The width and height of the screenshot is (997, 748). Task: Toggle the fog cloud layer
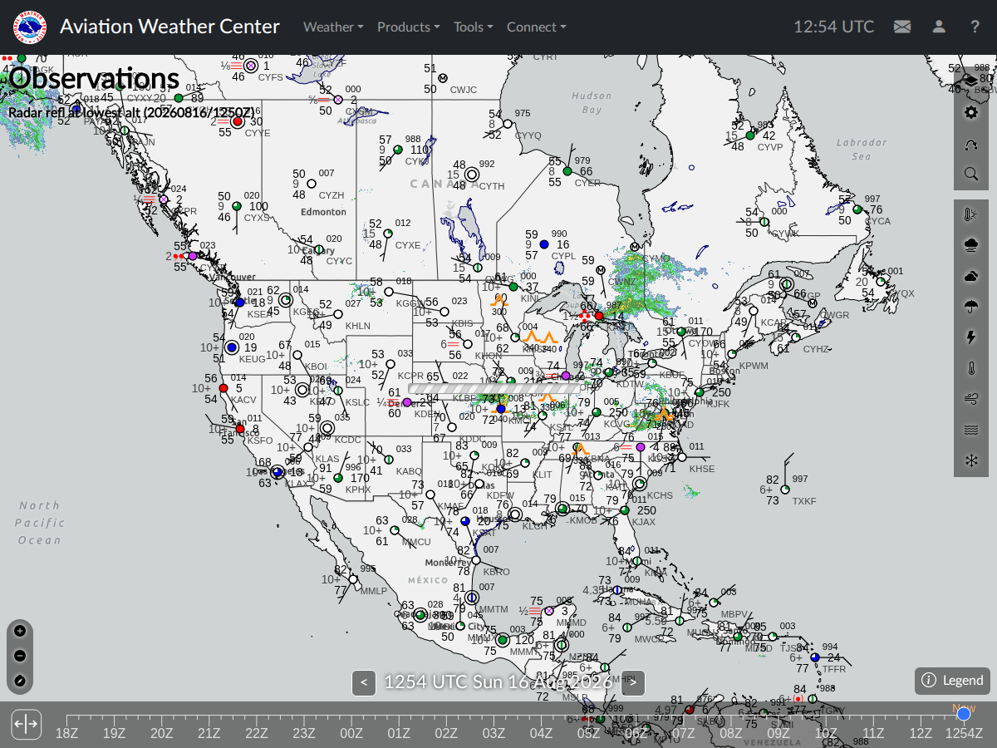coord(971,245)
